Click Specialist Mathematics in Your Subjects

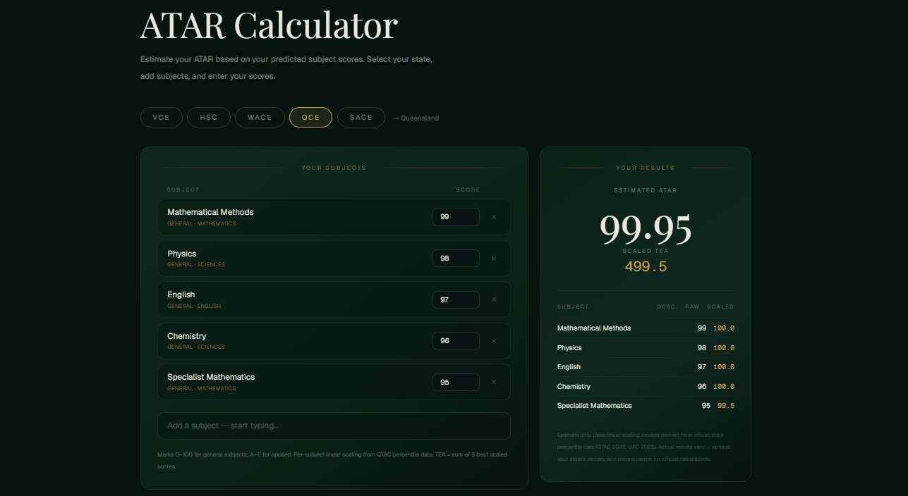coord(211,377)
